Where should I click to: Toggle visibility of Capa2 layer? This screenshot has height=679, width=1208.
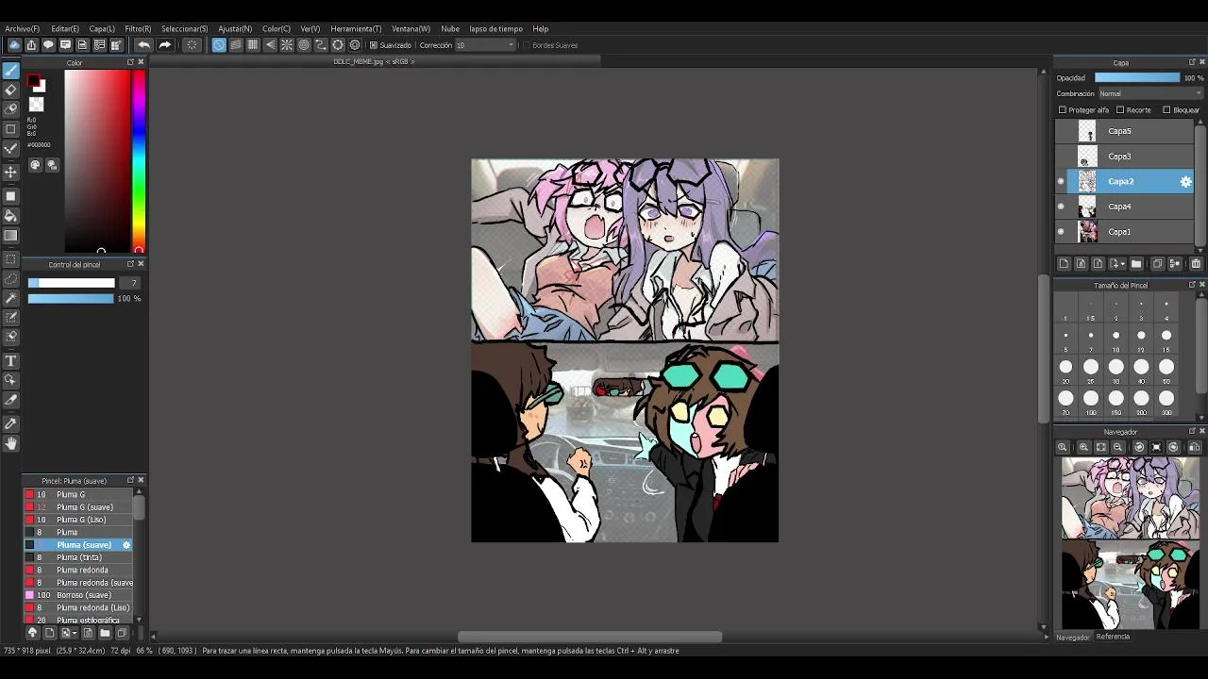[x=1061, y=181]
